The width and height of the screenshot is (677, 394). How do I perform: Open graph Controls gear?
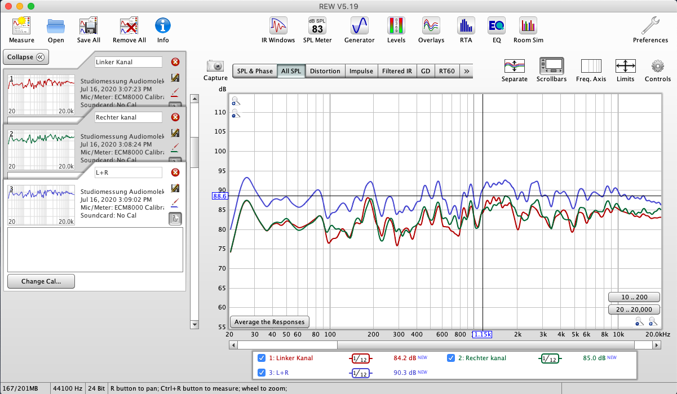pos(658,70)
